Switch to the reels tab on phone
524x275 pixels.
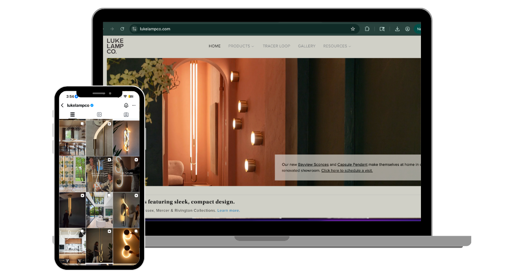coord(100,114)
